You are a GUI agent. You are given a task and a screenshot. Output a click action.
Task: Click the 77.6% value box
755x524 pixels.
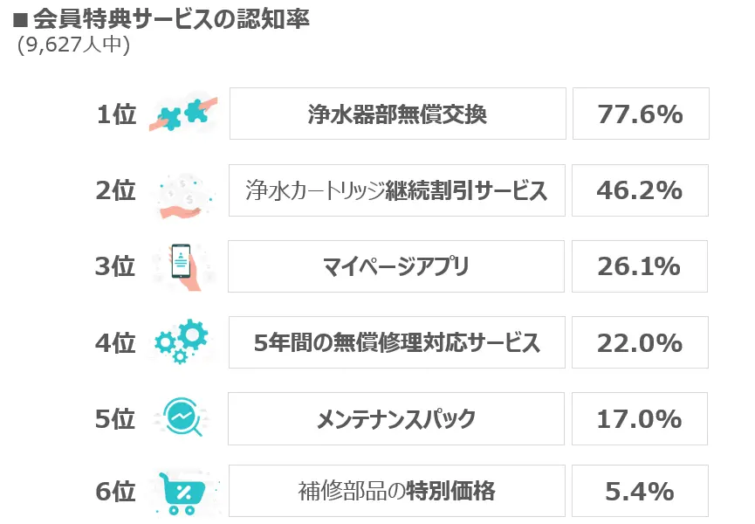coord(641,114)
